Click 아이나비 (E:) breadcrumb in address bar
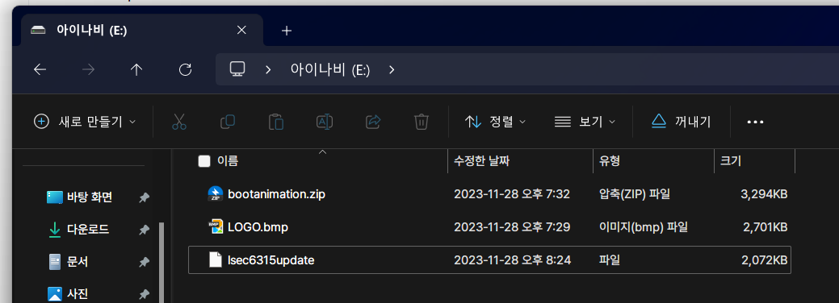The width and height of the screenshot is (839, 303). pyautogui.click(x=330, y=69)
